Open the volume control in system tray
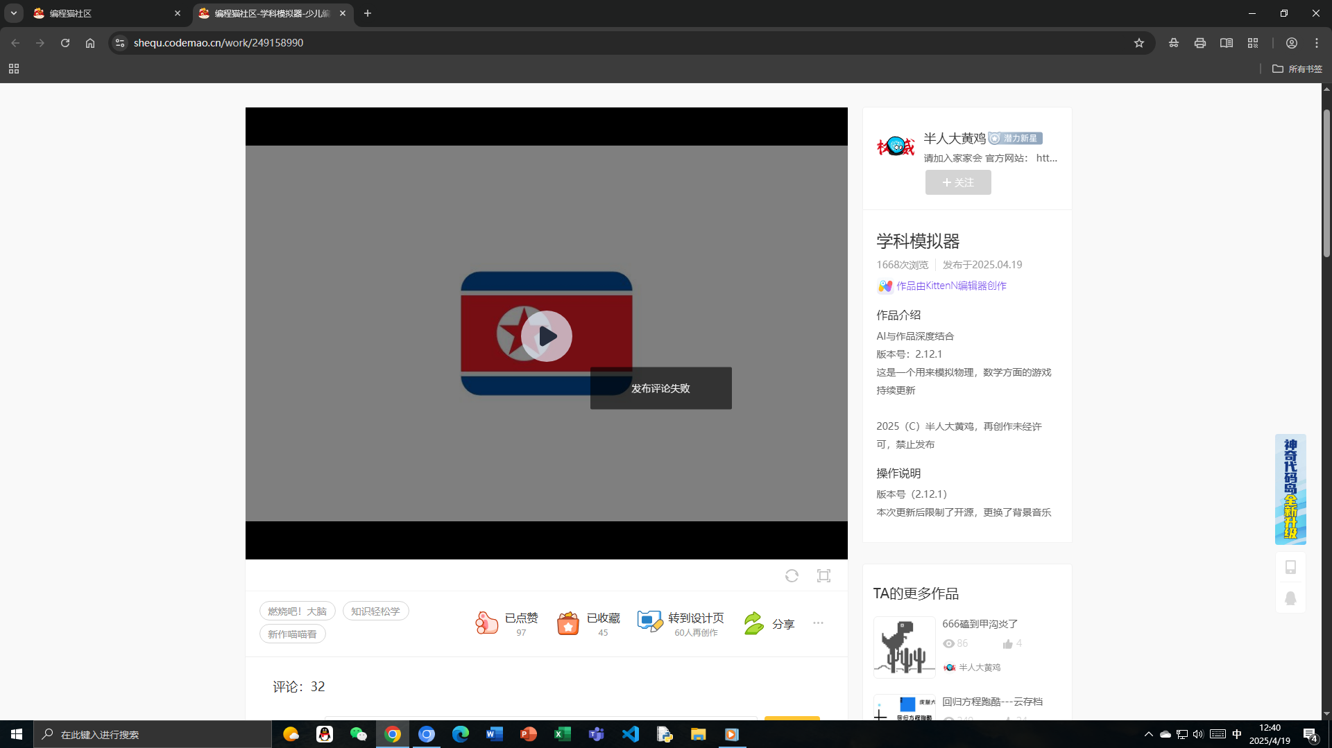The width and height of the screenshot is (1332, 748). (x=1198, y=734)
